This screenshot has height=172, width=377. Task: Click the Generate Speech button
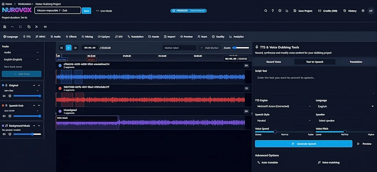pyautogui.click(x=304, y=144)
